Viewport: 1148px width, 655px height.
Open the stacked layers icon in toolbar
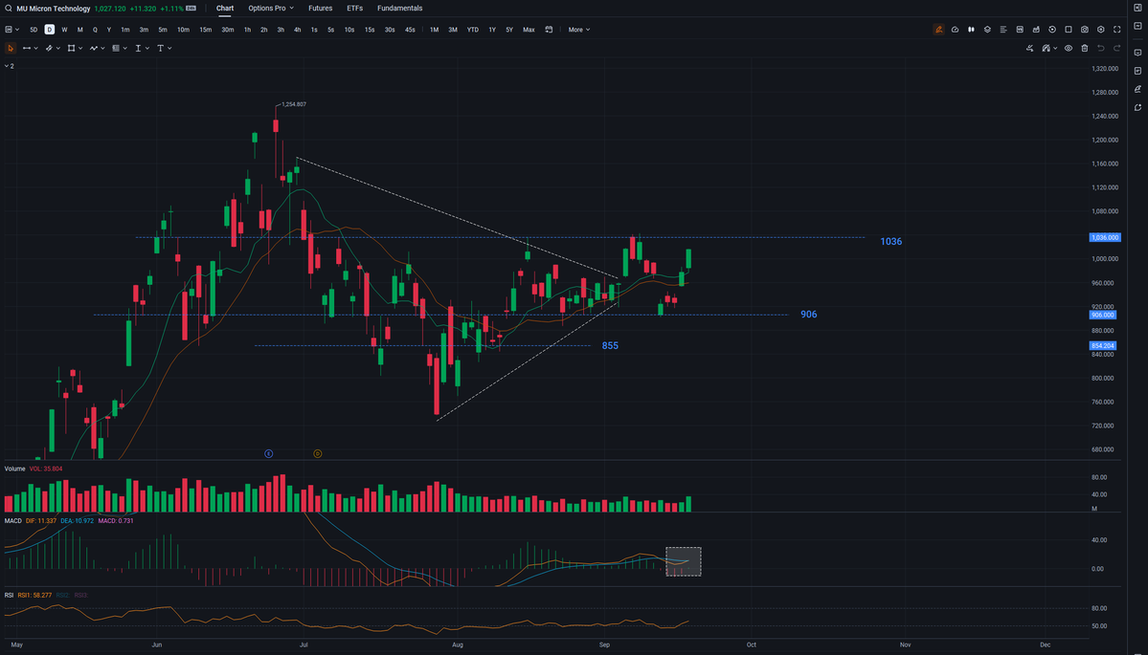[x=987, y=30]
